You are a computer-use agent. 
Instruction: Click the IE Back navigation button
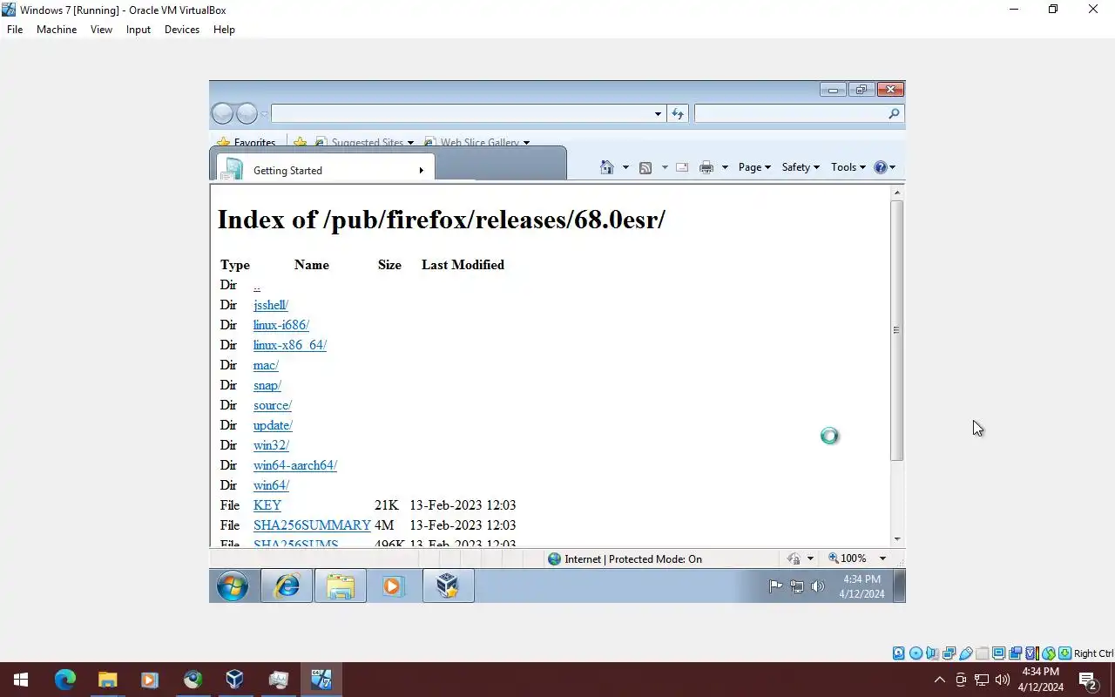[223, 113]
